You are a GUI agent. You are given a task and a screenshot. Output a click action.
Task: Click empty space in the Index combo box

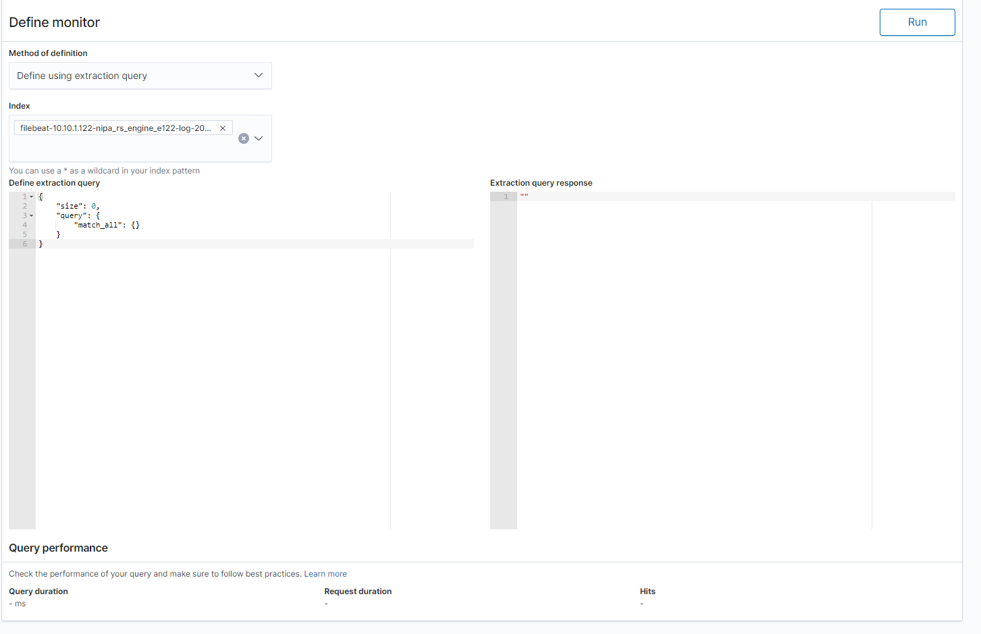click(x=122, y=149)
